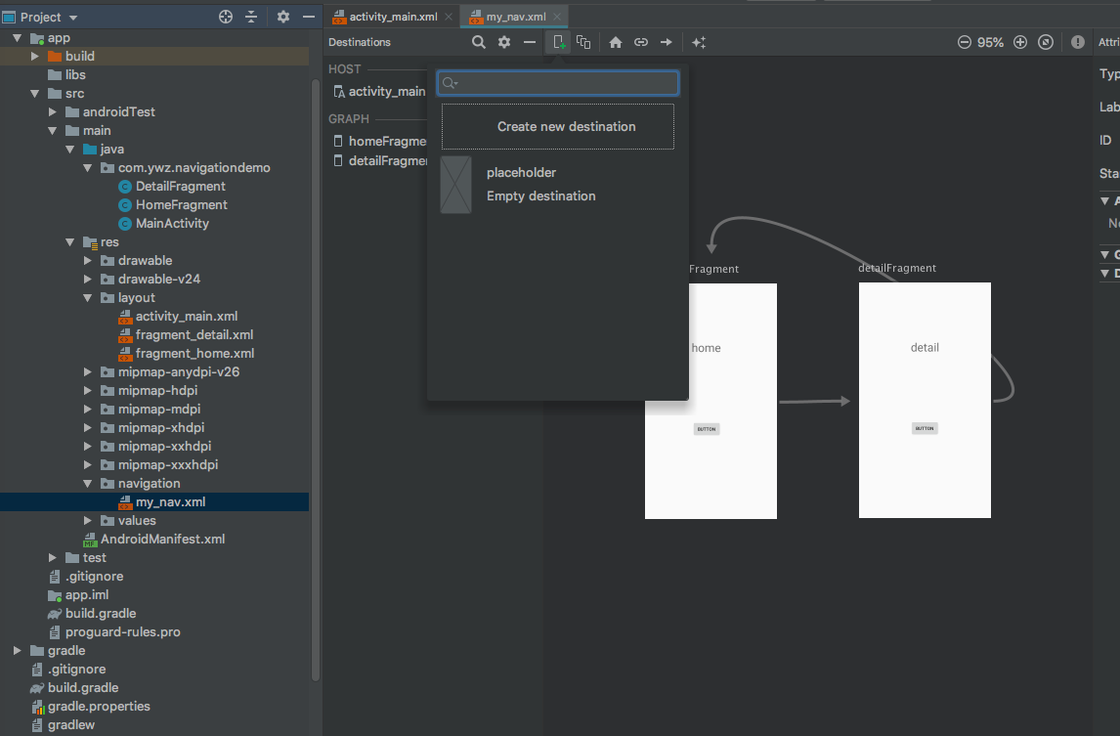Collapse the app module folder
Image resolution: width=1120 pixels, height=736 pixels.
[18, 38]
